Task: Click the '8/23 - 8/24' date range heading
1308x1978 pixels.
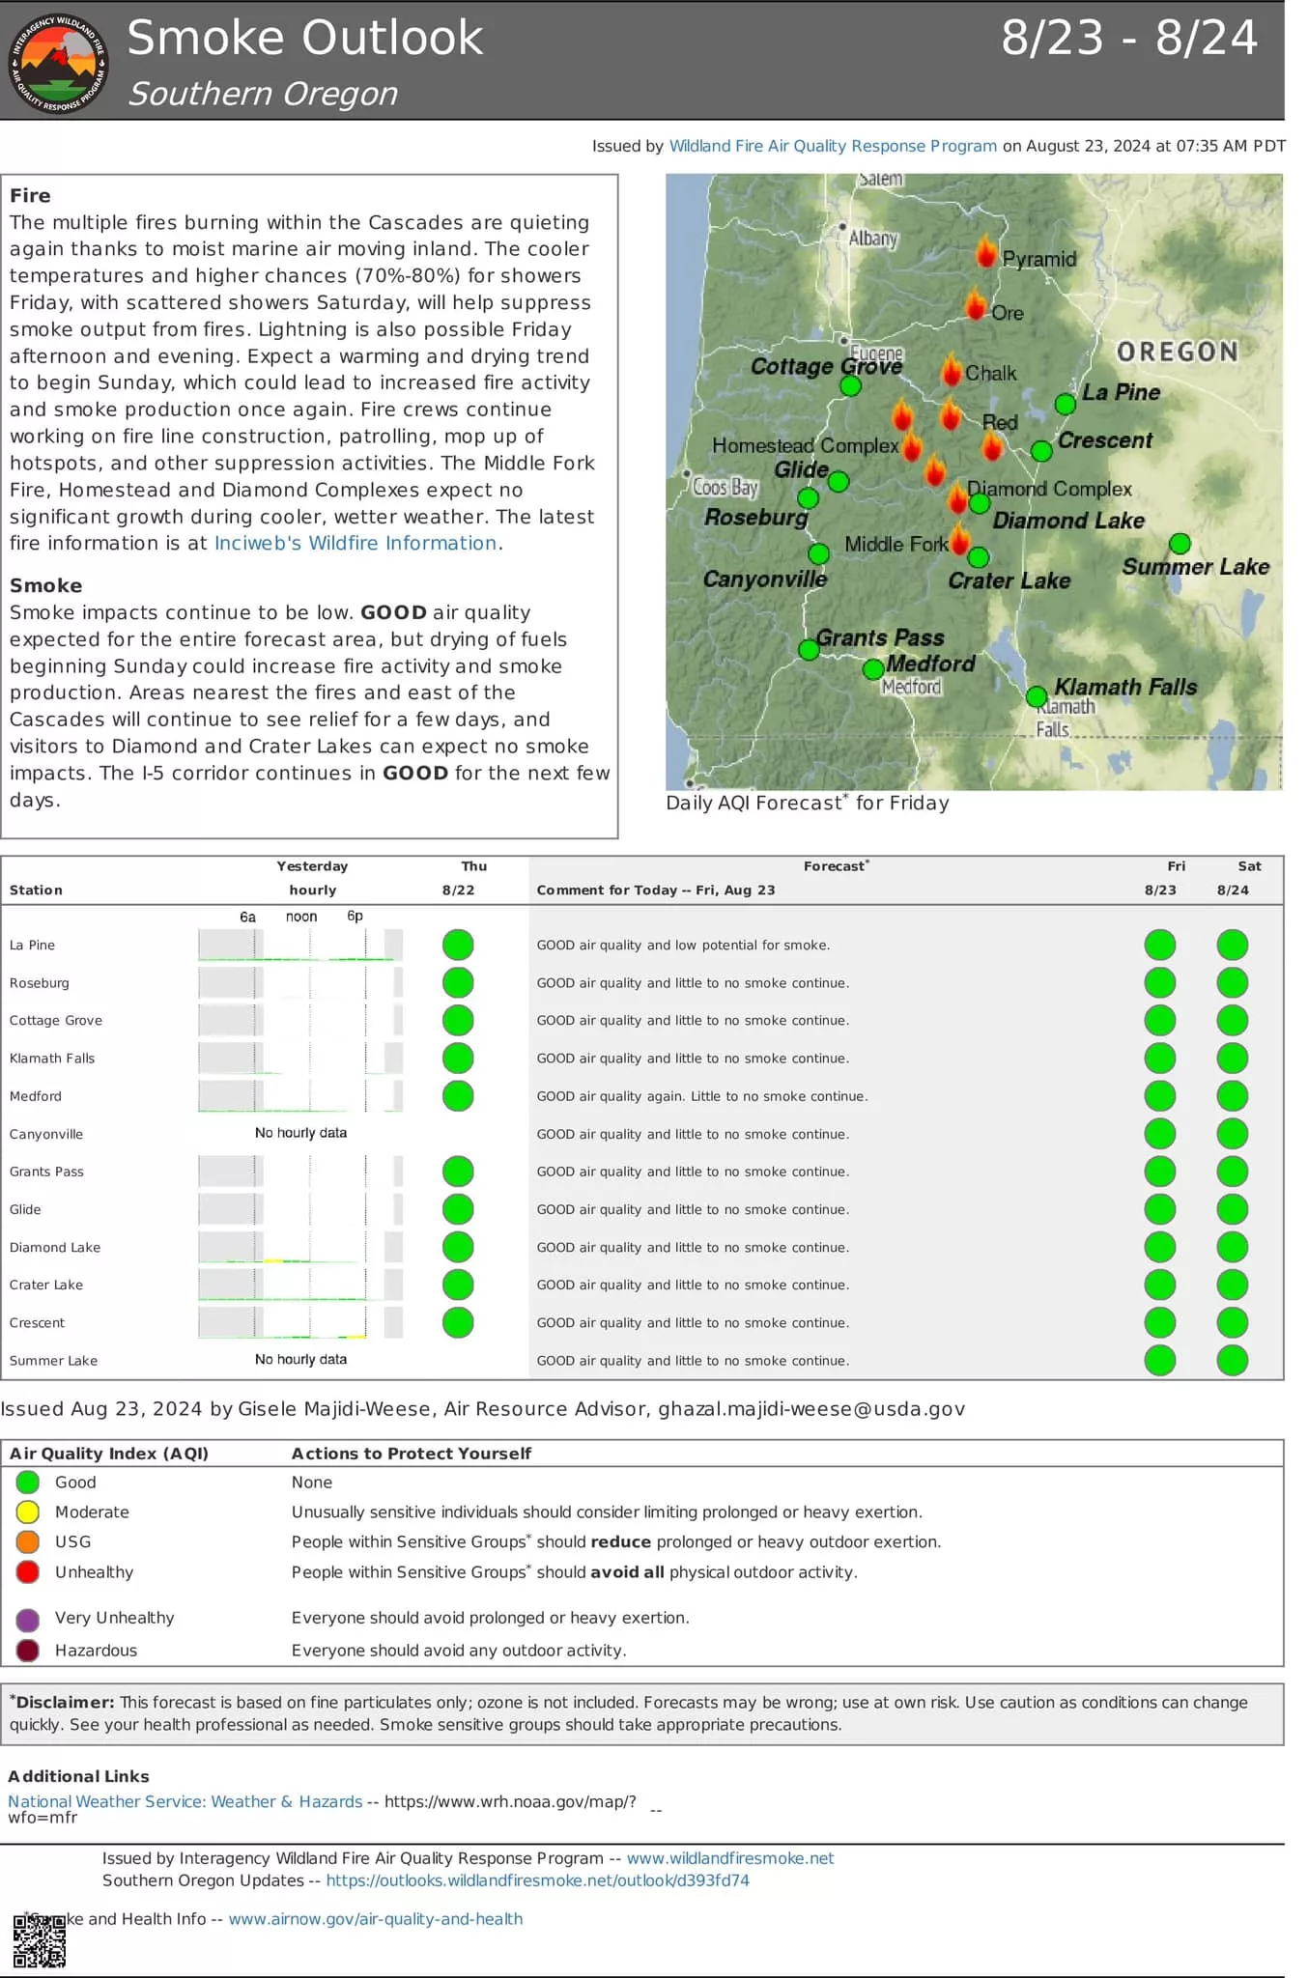Action: click(1129, 39)
